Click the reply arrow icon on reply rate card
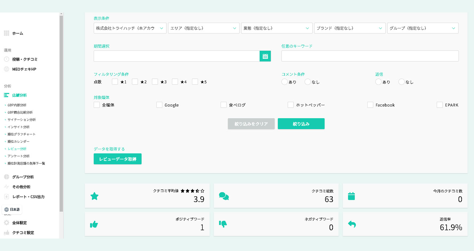474x251 pixels. pyautogui.click(x=352, y=224)
